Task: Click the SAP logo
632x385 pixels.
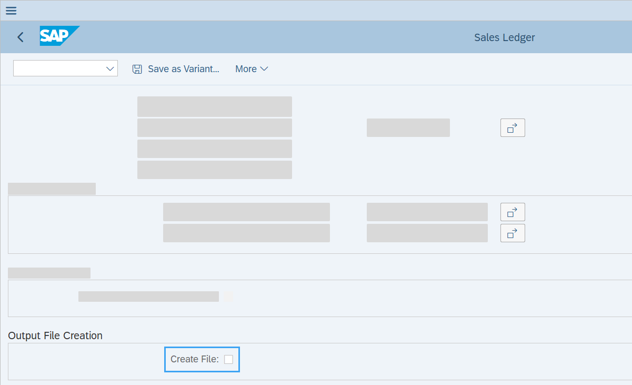Action: coord(59,36)
